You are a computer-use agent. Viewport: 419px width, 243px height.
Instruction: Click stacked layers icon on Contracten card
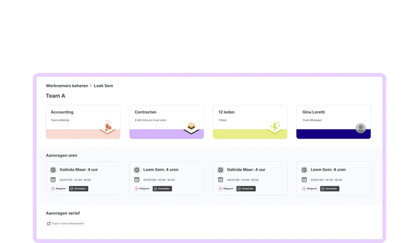tap(191, 128)
